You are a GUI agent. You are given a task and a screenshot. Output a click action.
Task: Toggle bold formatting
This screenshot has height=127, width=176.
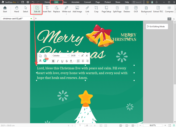pyautogui.click(x=53, y=61)
